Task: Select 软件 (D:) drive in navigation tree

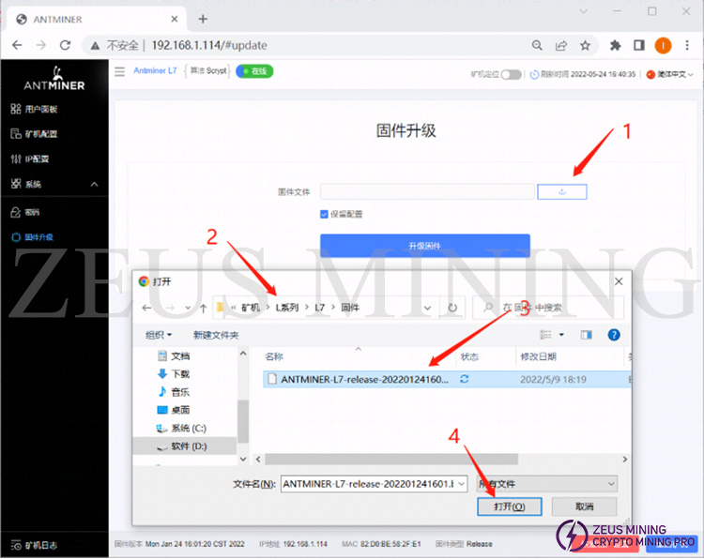Action: 187,446
